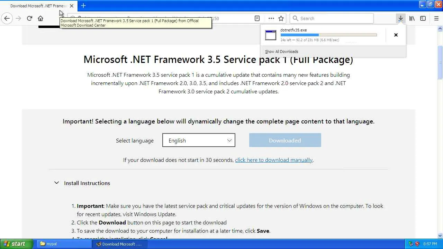Click the "click here to download manually" link
This screenshot has height=249, width=443.
click(x=273, y=160)
